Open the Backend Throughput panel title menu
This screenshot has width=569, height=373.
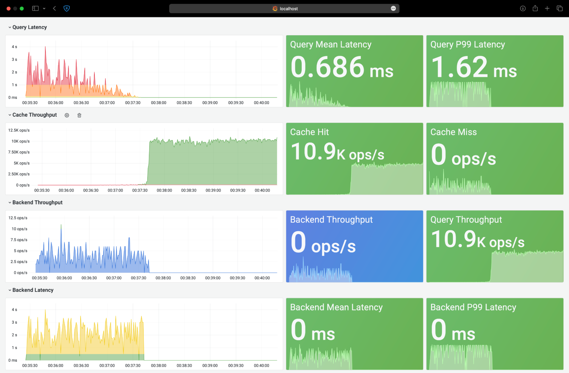pos(331,220)
